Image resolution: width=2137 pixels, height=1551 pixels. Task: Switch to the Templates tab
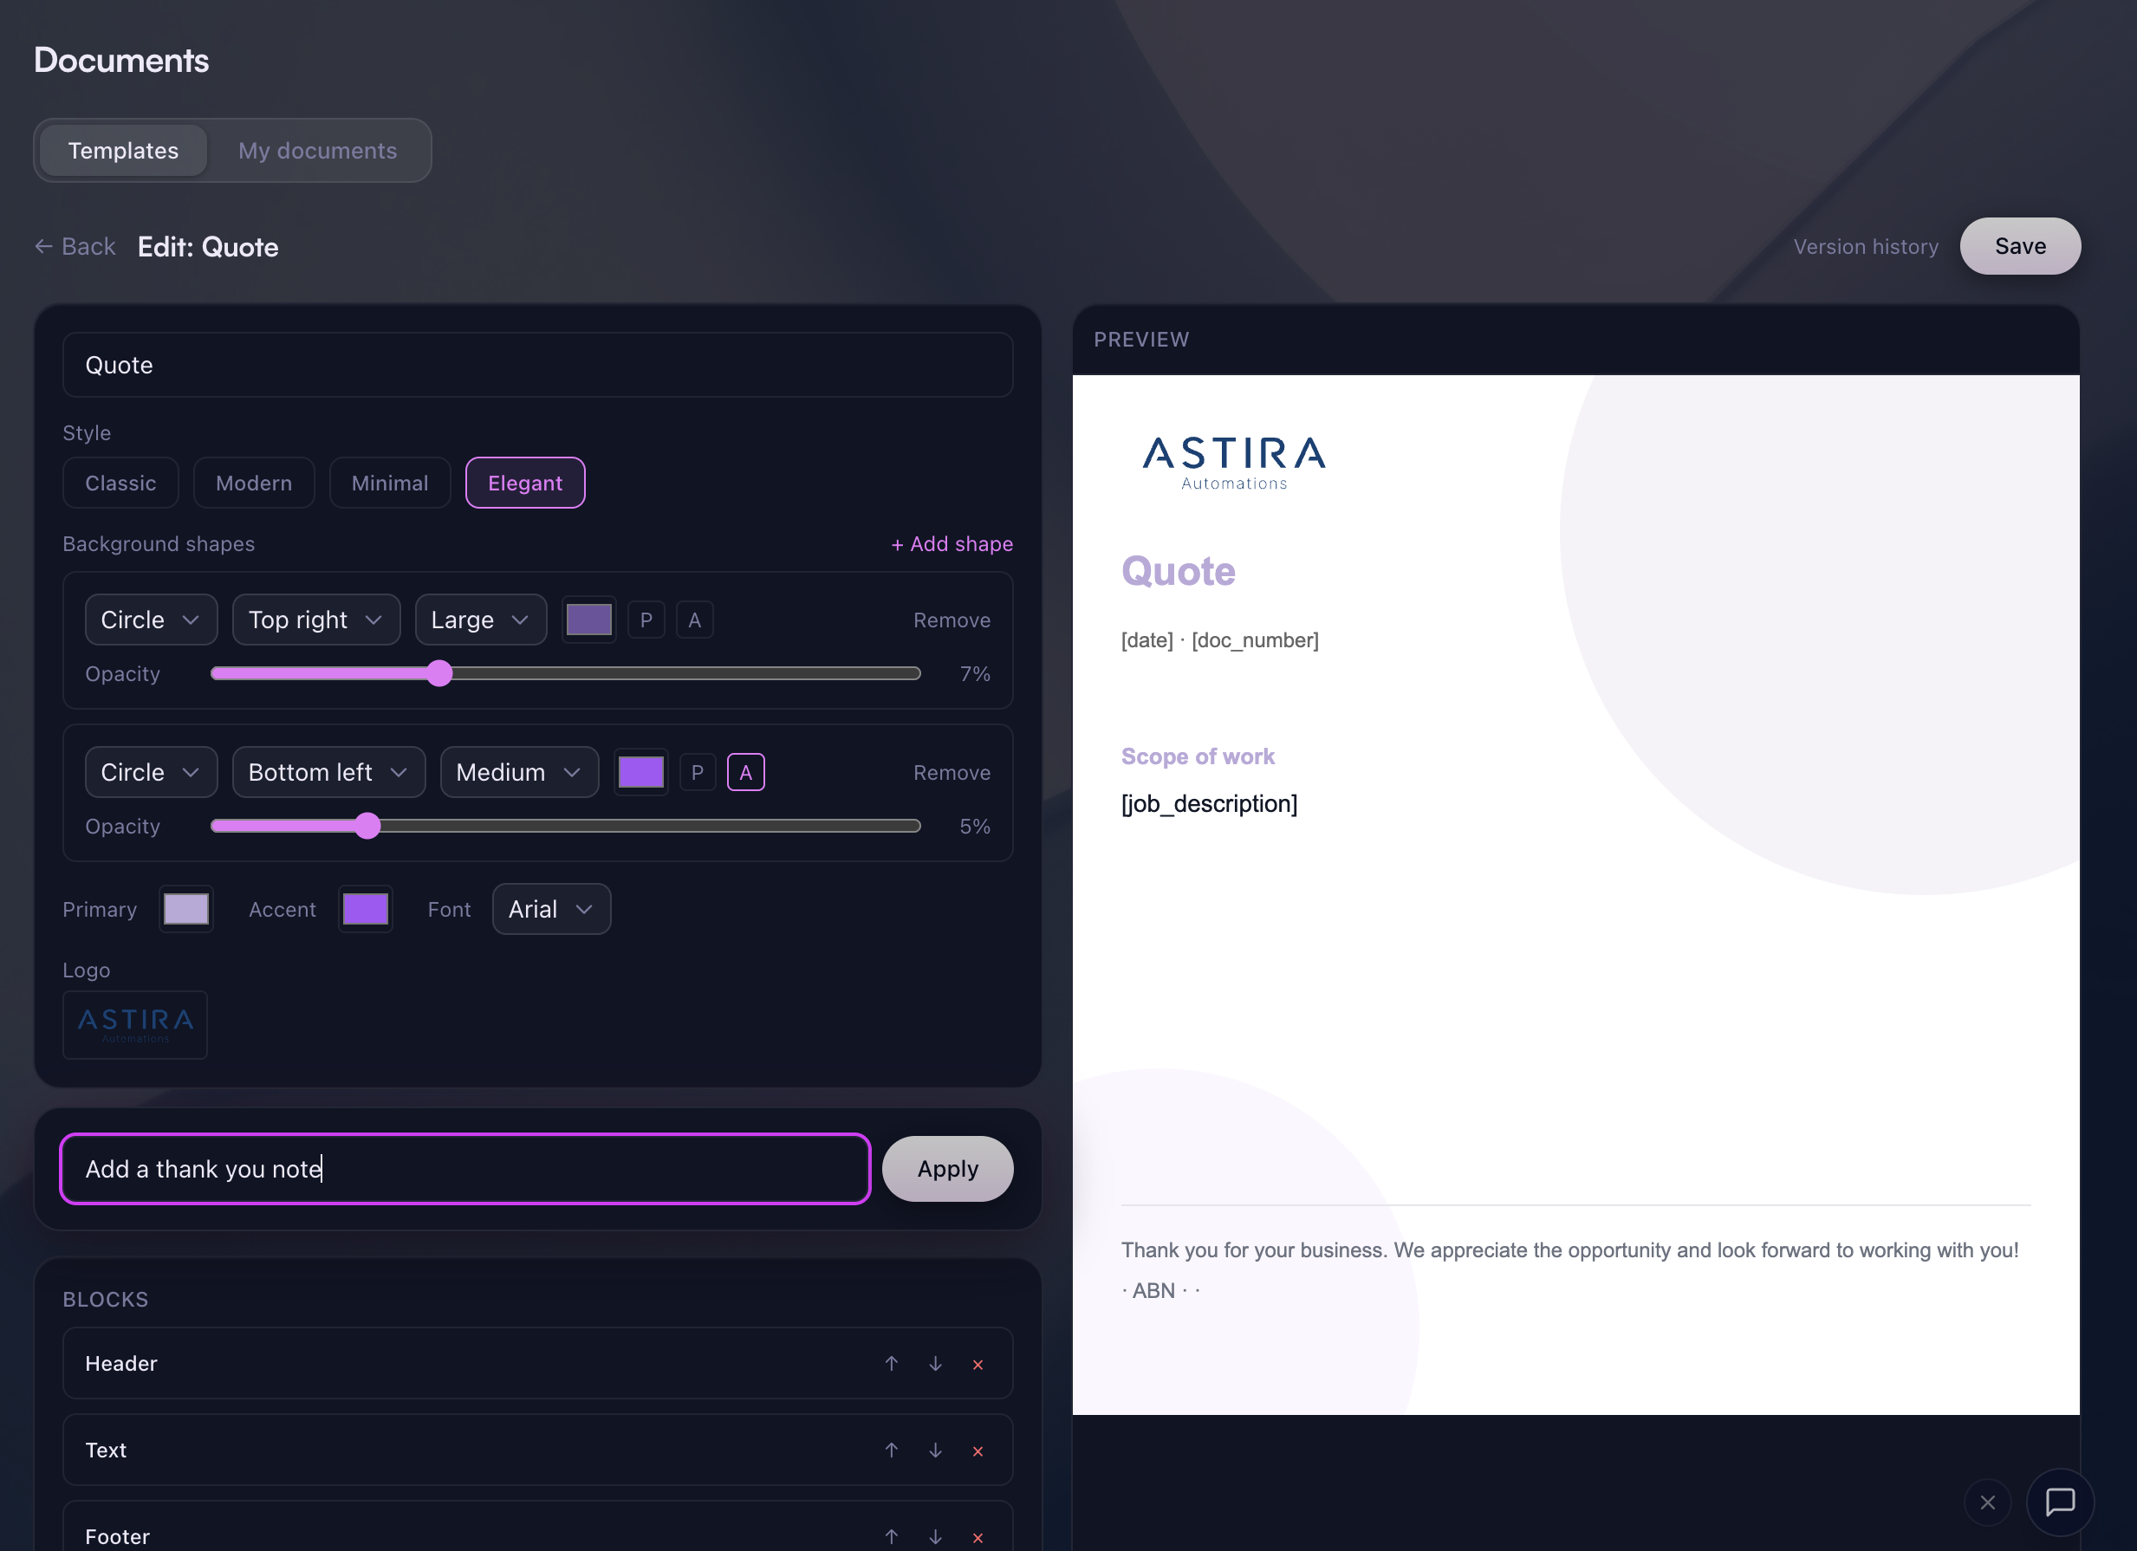pos(123,151)
